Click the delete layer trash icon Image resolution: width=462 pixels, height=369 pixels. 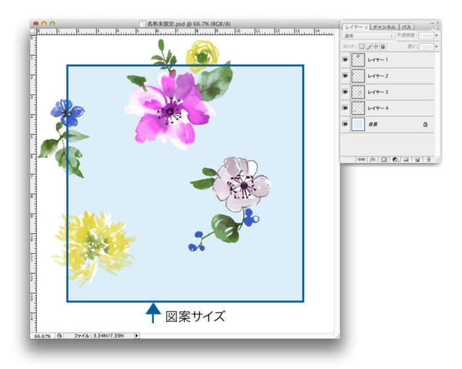pos(428,159)
